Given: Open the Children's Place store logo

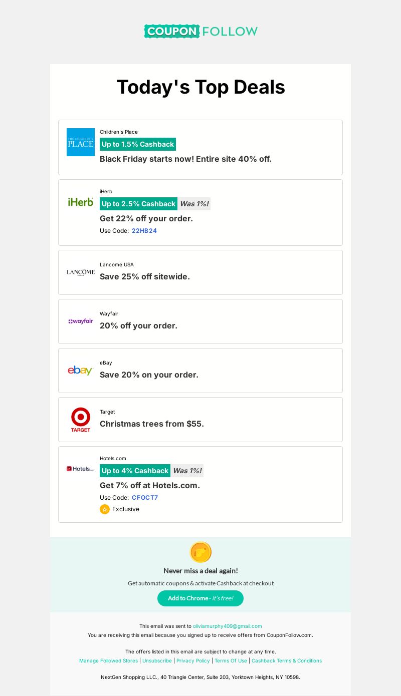Looking at the screenshot, I should point(81,142).
